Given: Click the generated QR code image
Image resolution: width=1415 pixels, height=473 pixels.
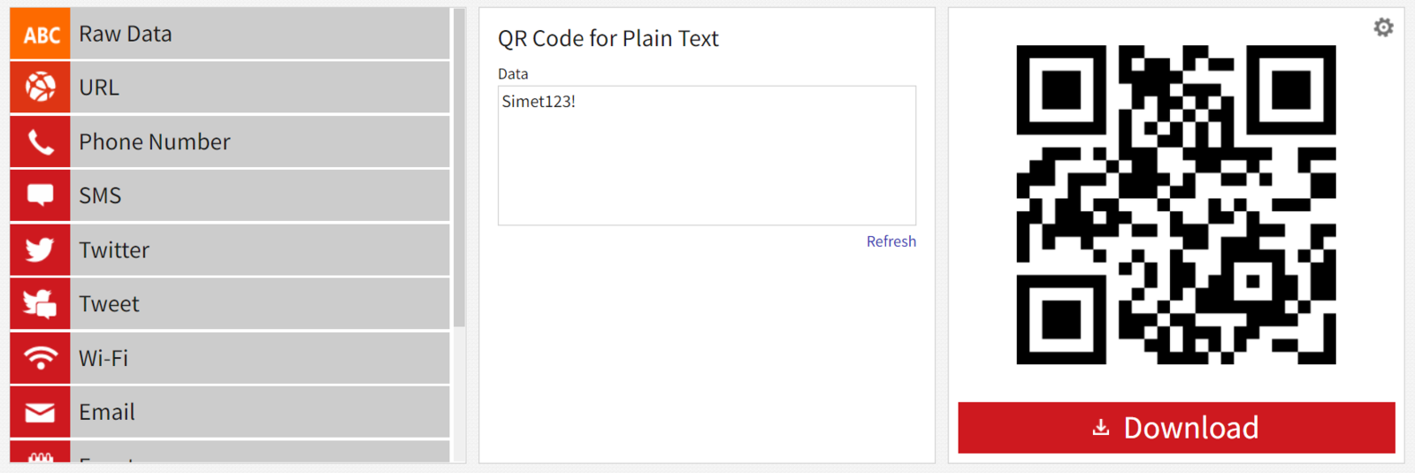Looking at the screenshot, I should (x=1175, y=204).
